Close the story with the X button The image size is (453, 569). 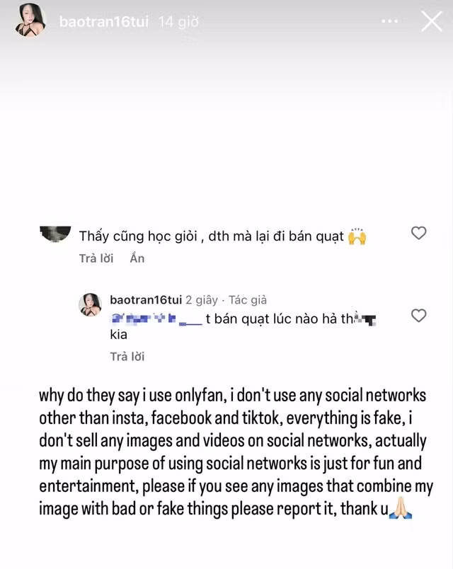(431, 22)
